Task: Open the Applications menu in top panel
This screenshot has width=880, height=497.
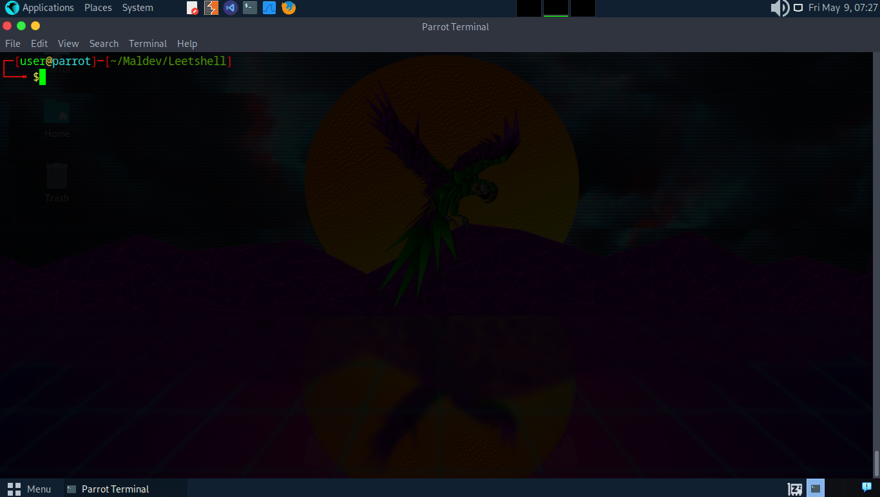Action: [48, 8]
